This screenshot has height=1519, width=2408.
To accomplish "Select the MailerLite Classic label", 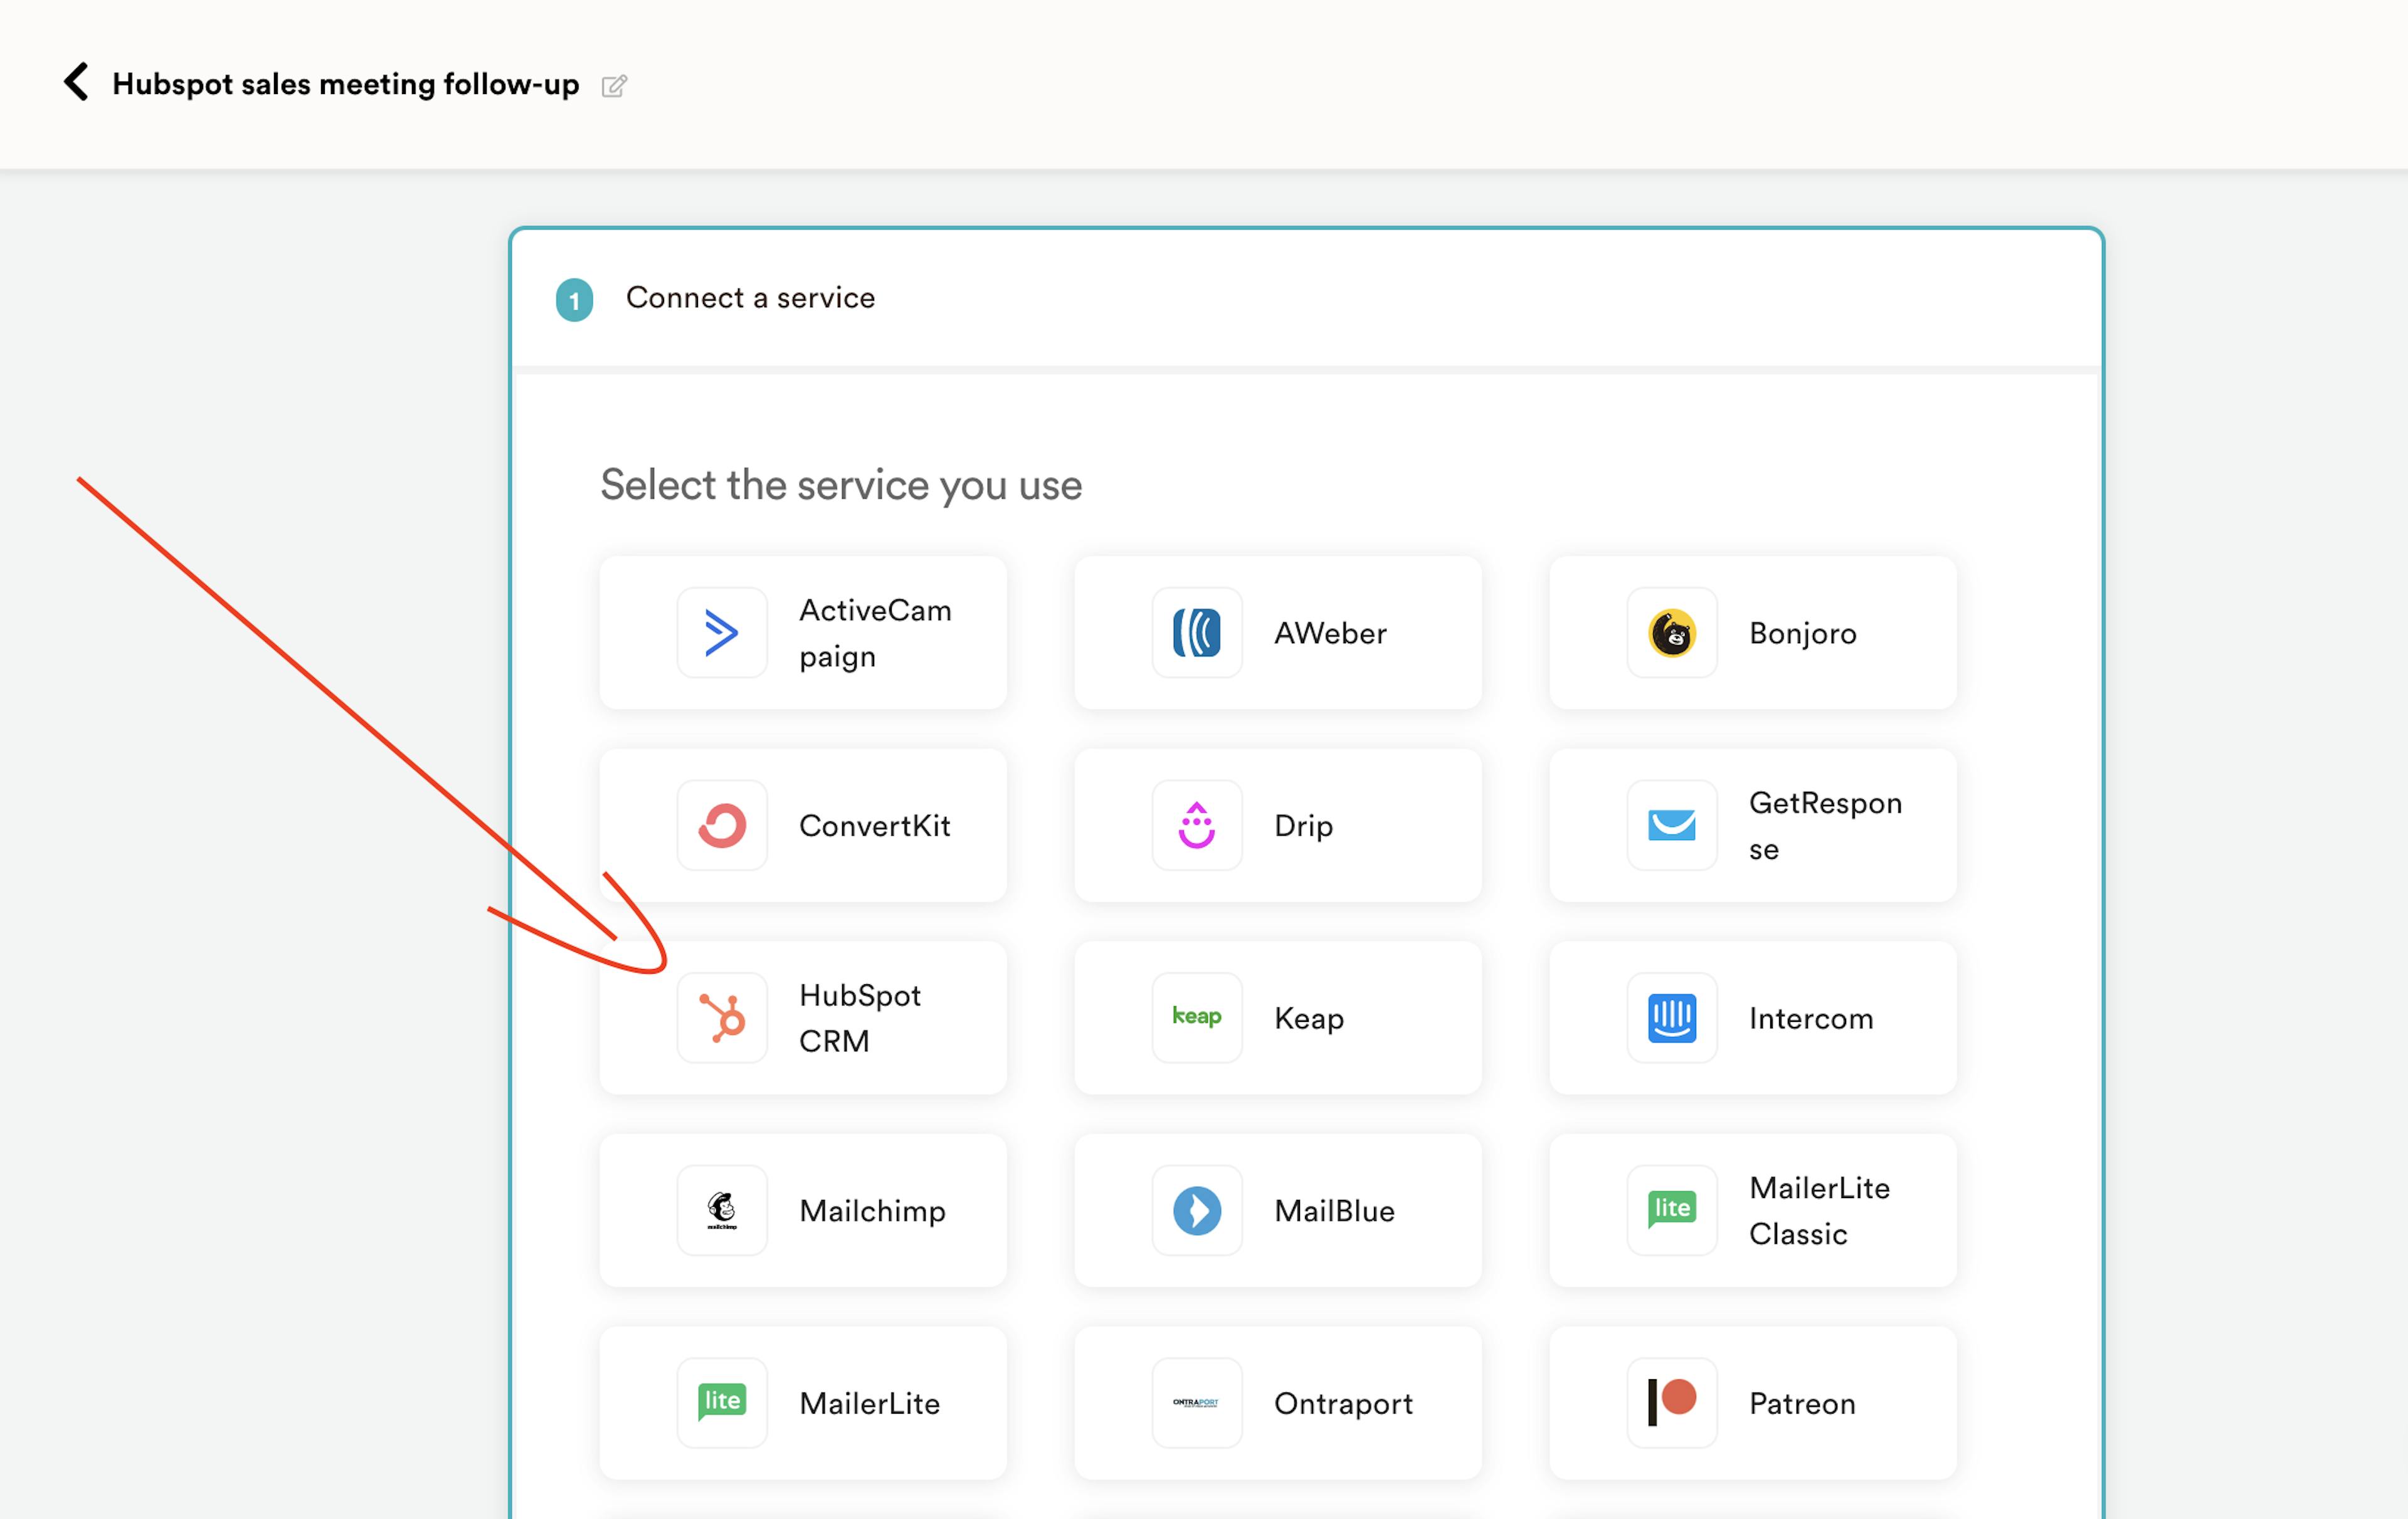I will 1819,1211.
